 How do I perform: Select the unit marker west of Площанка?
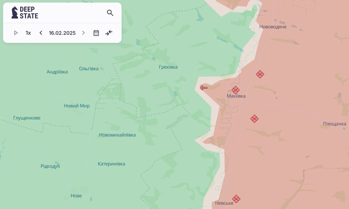coord(254,119)
